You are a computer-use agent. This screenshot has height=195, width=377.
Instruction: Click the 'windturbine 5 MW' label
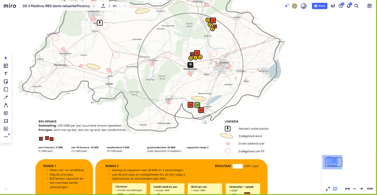point(118,147)
